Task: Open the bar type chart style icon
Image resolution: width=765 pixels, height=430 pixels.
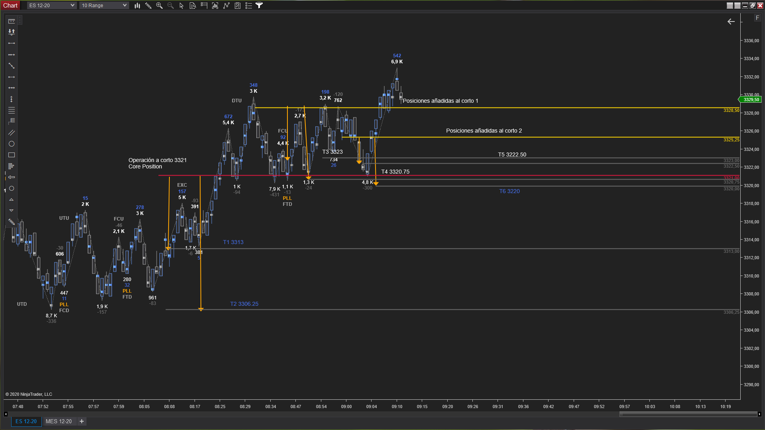Action: [137, 6]
